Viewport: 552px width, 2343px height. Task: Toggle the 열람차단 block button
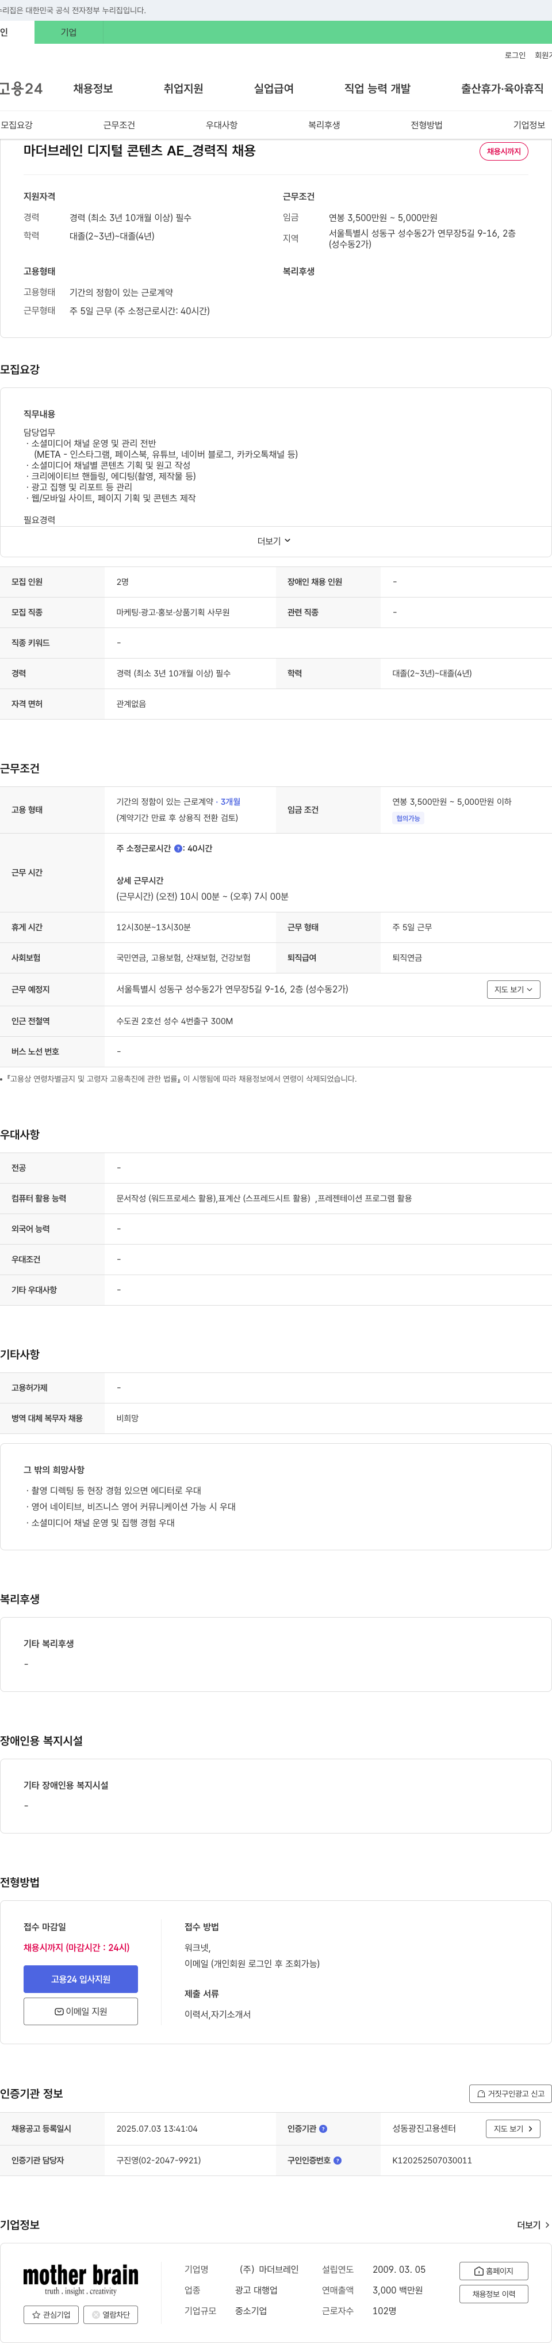point(111,2315)
